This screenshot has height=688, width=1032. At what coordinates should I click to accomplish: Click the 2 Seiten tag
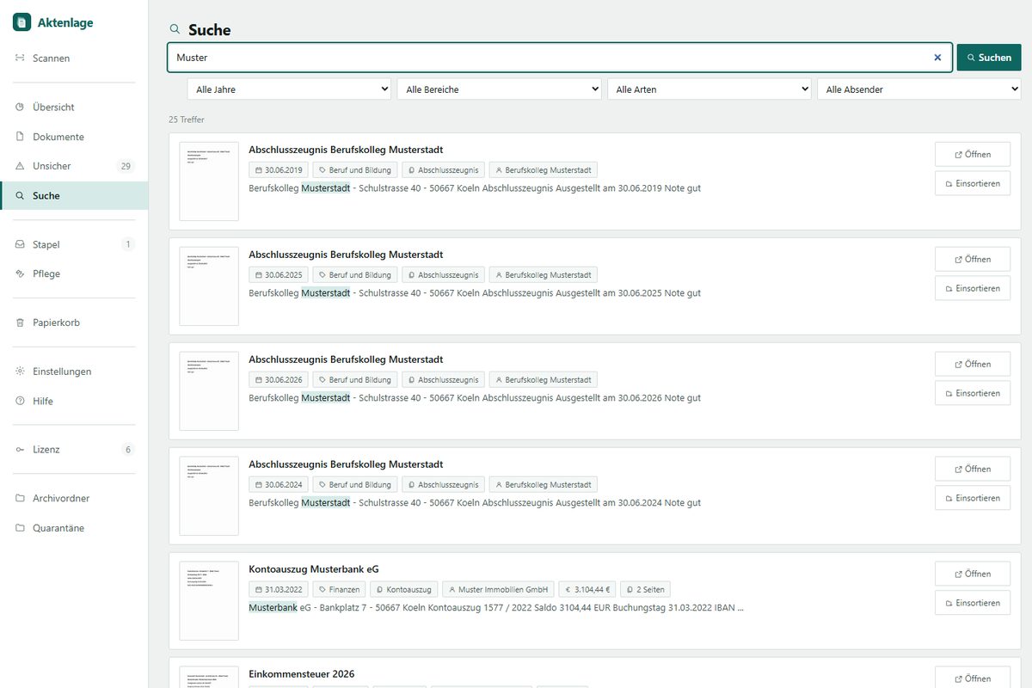click(x=645, y=590)
